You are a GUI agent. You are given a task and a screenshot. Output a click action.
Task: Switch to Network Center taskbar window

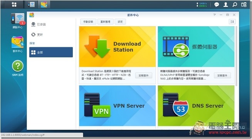[x=31, y=5]
